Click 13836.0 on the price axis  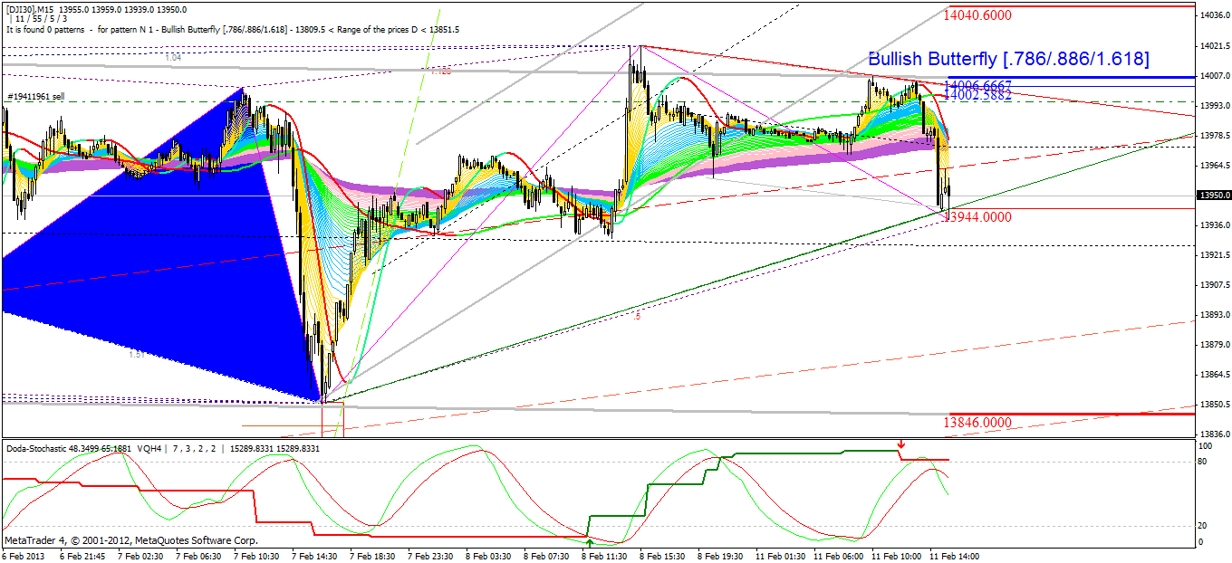coord(1213,434)
